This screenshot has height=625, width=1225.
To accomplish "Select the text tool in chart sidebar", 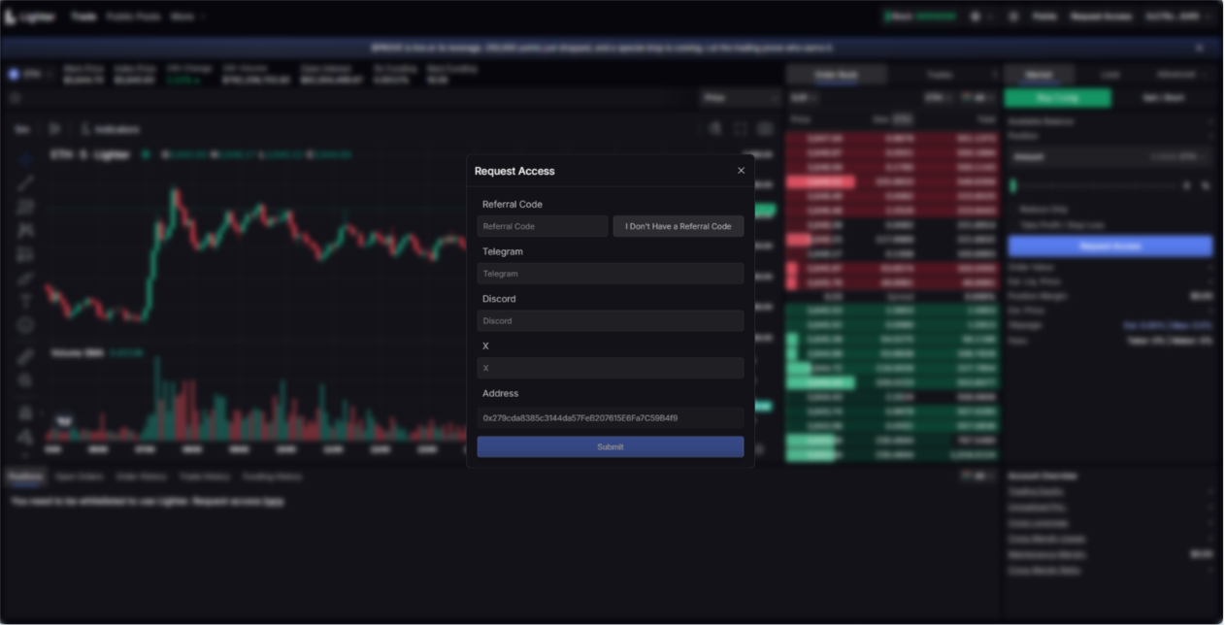I will point(25,302).
